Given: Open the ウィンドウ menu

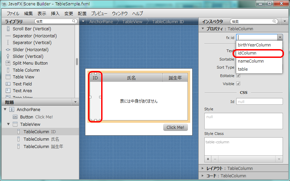Looking at the screenshot, I should tap(120, 13).
